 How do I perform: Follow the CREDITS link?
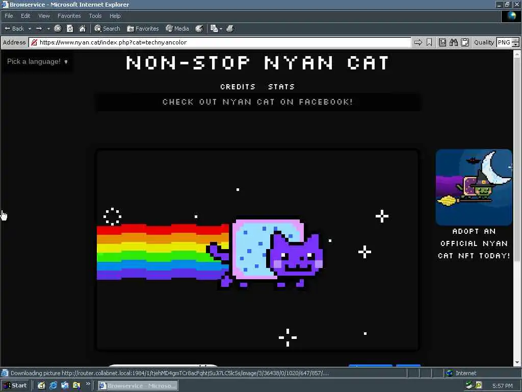coord(238,87)
